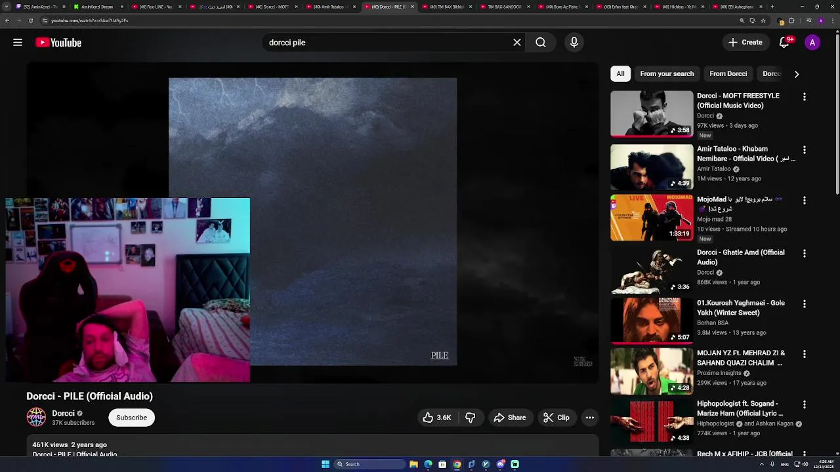Open Microsoft Store from taskbar
This screenshot has width=840, height=472.
(x=442, y=464)
